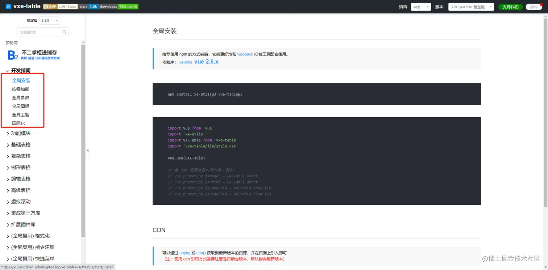This screenshot has width=548, height=270.
Task: Expand the 树形表格 section
Action: pyautogui.click(x=18, y=168)
